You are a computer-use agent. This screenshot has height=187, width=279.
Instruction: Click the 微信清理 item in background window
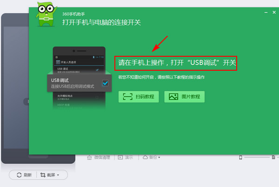pos(99,157)
